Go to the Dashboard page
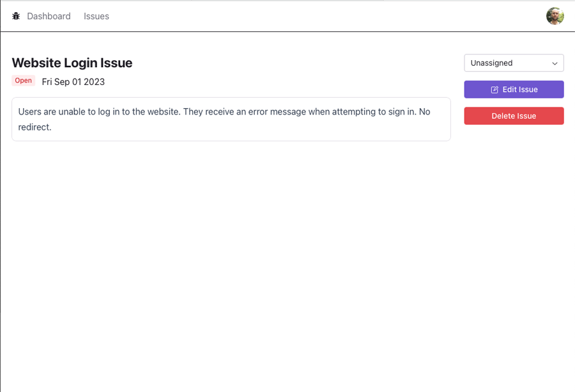The height and width of the screenshot is (392, 575). [x=49, y=16]
